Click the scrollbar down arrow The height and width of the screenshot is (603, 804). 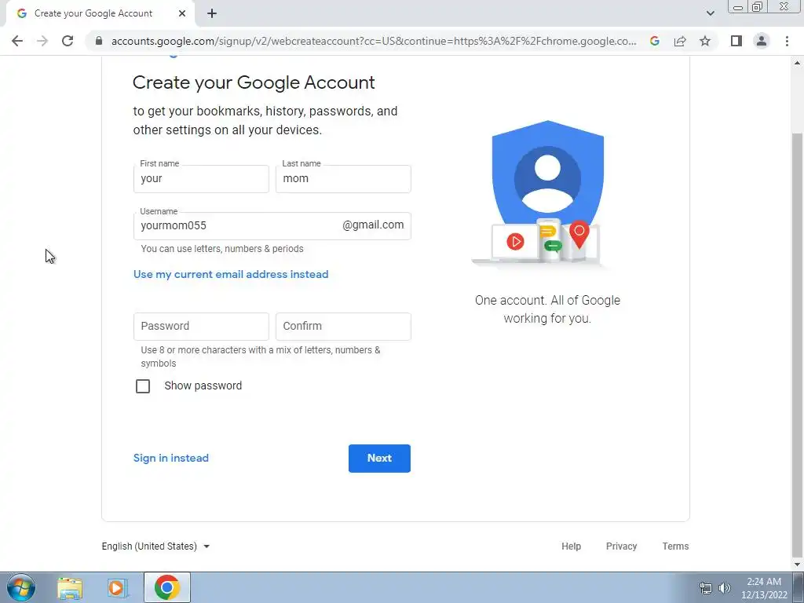pyautogui.click(x=798, y=564)
